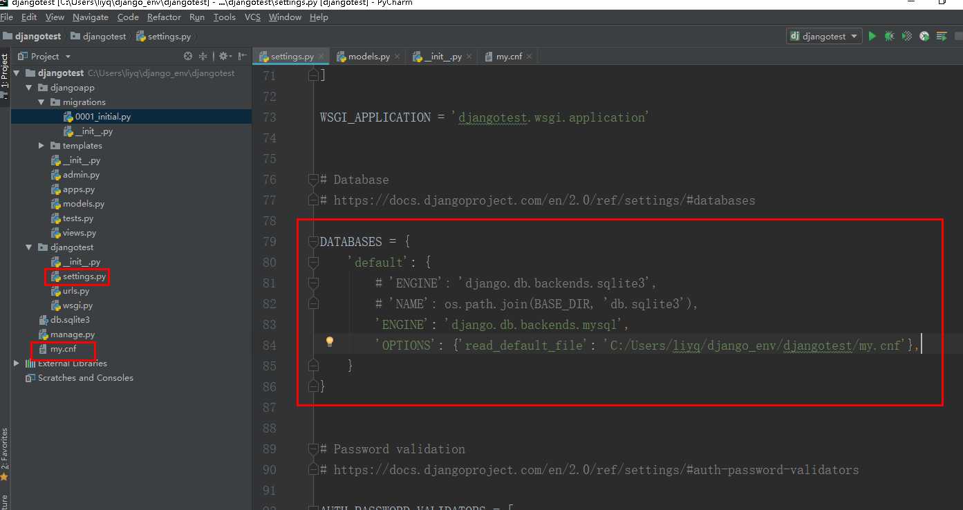
Task: Fold the 'default' dict at line 80
Action: pyautogui.click(x=313, y=263)
